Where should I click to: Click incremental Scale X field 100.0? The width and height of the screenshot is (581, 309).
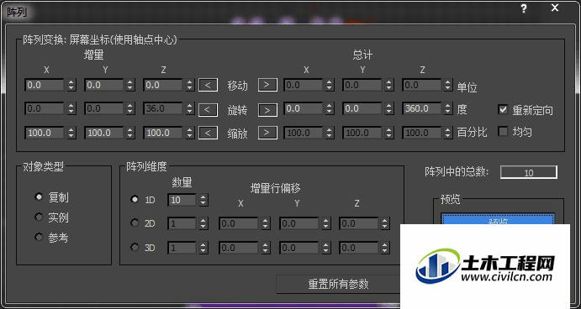[45, 133]
